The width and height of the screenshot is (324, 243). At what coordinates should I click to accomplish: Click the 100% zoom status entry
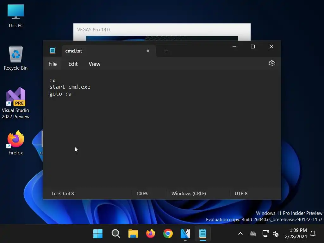point(142,194)
